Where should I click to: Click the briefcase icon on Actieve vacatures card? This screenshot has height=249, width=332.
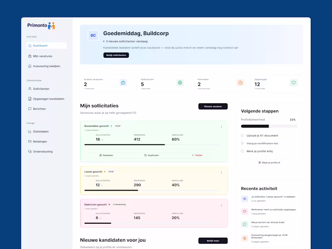[x=123, y=83]
